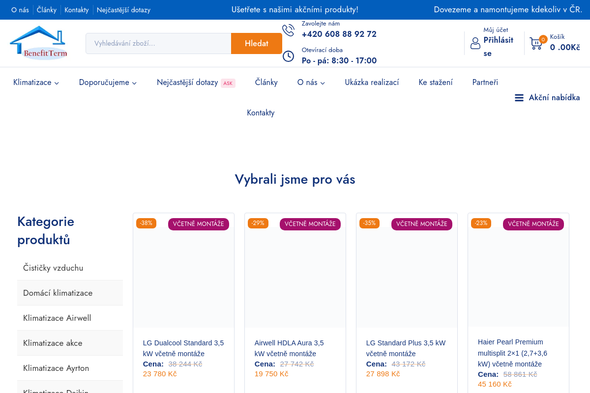Click the ASK badge beside Nejčastější dotazy
This screenshot has height=393, width=590.
click(x=228, y=83)
